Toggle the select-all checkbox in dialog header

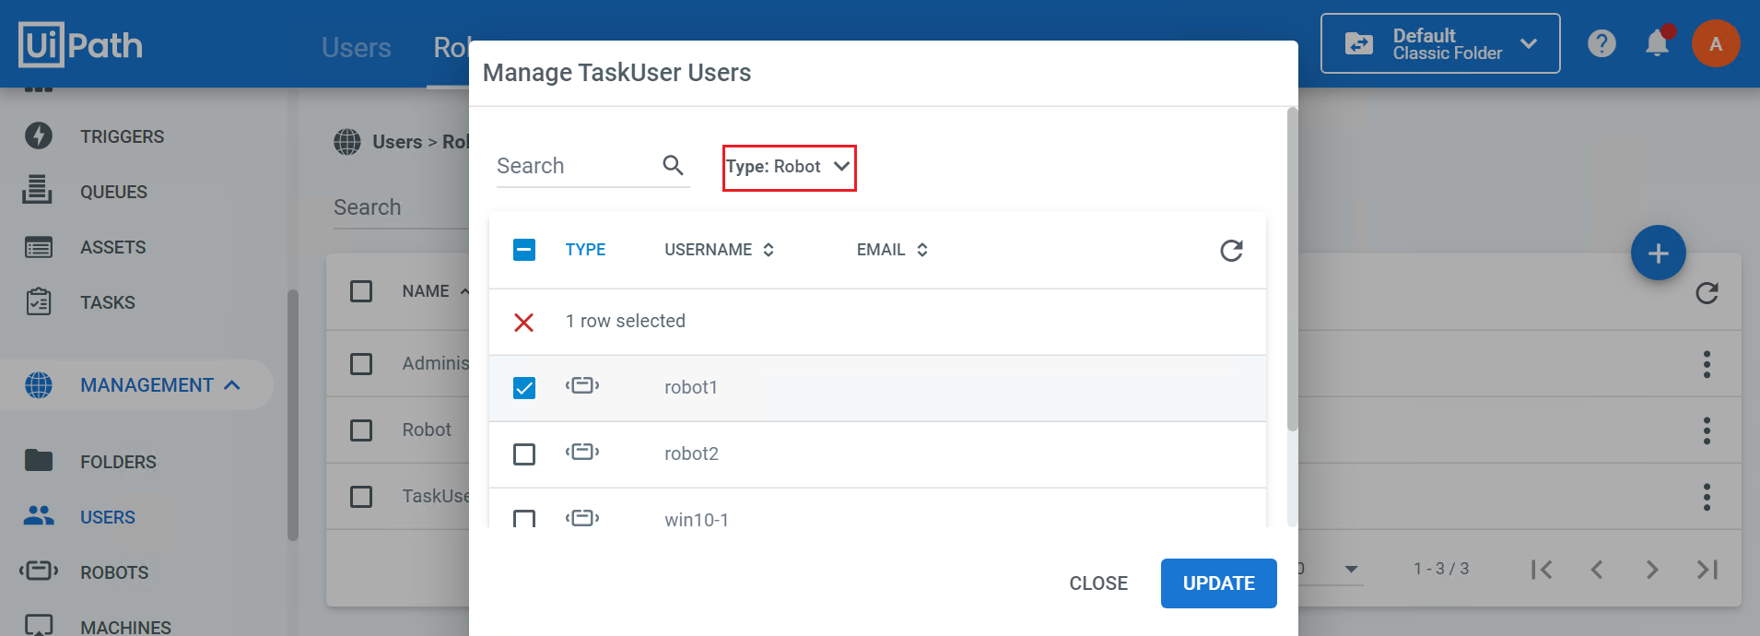pyautogui.click(x=524, y=250)
